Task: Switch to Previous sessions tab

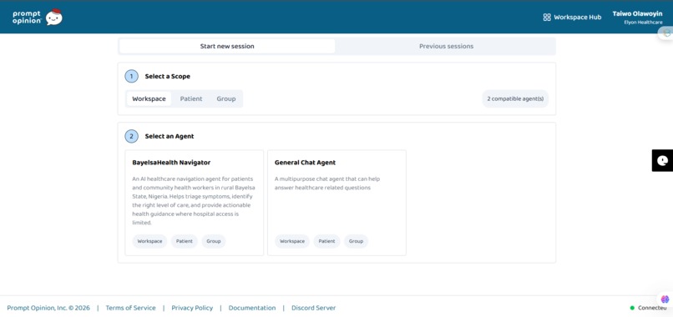Action: 446,47
